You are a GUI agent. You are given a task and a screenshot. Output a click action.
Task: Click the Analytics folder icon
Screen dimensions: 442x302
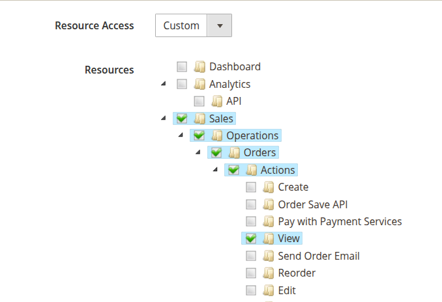199,84
